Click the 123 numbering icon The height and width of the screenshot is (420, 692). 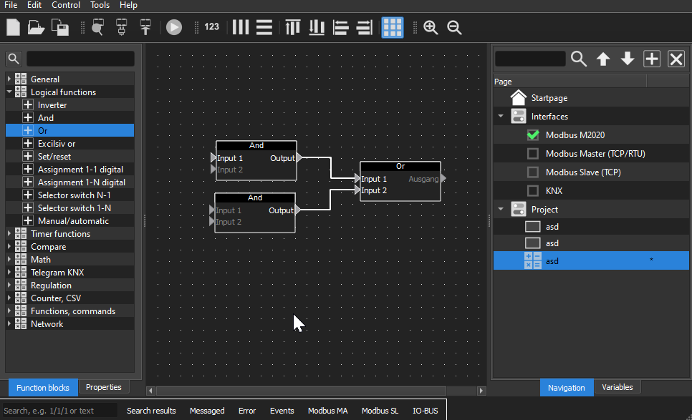(211, 27)
